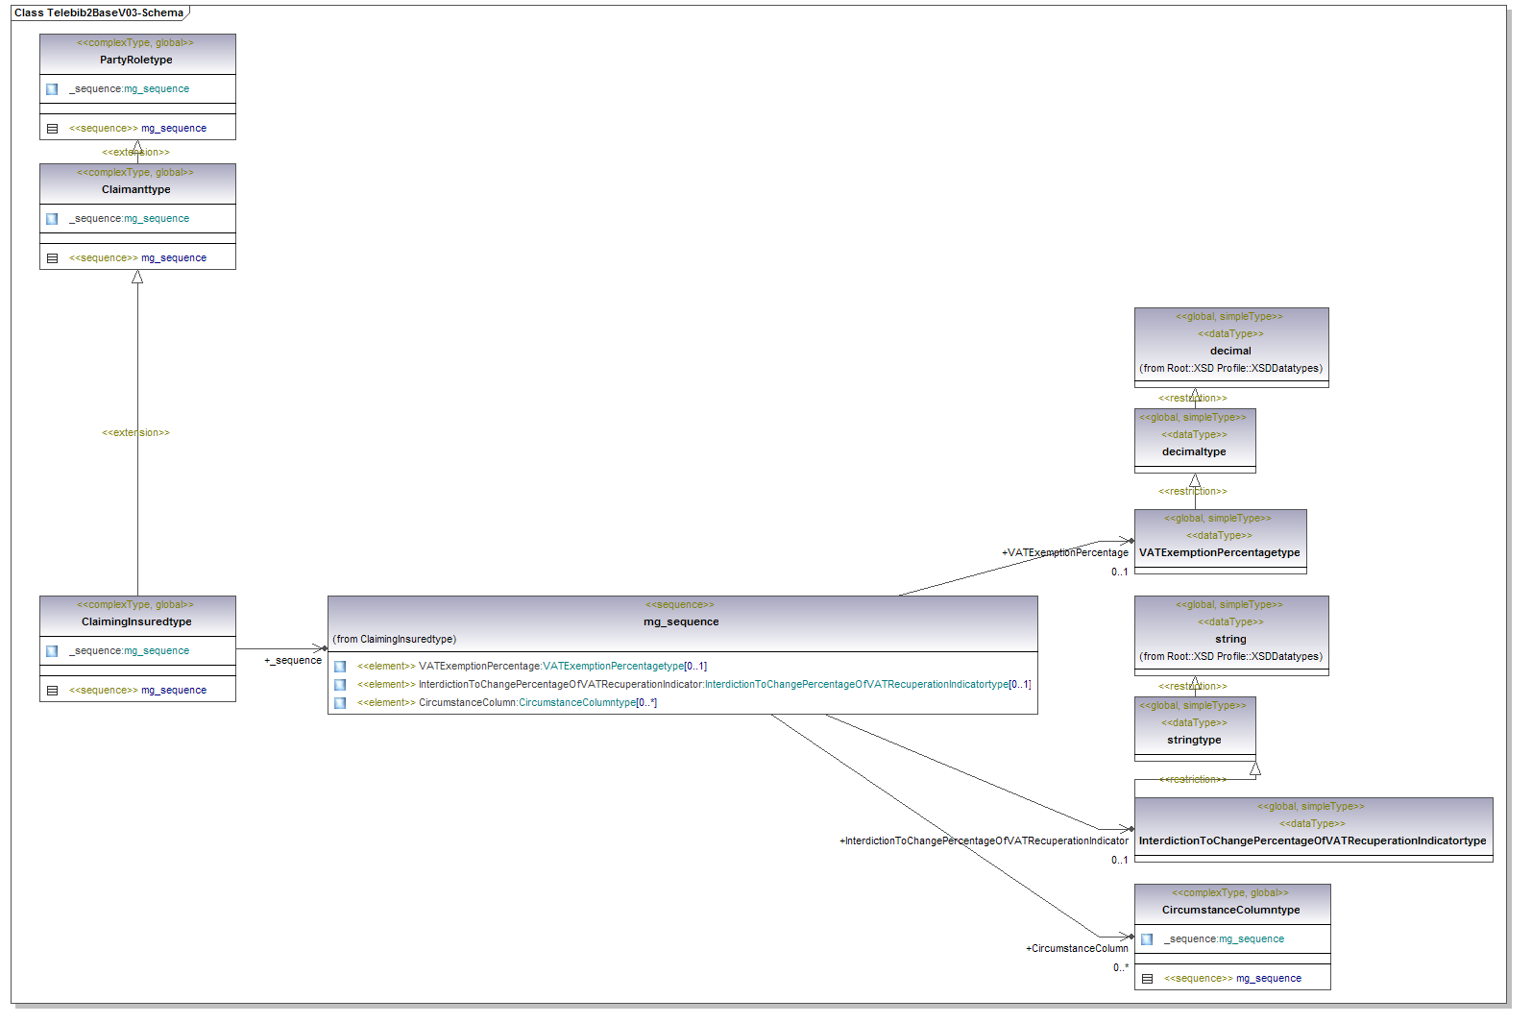Click the +_sequence association role label
The image size is (1532, 1023).
tap(294, 661)
